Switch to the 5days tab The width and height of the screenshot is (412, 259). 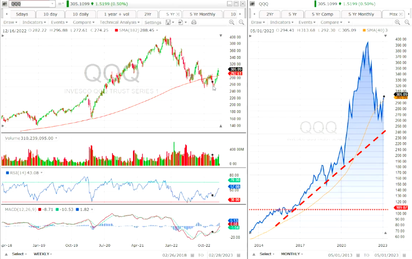click(x=22, y=14)
